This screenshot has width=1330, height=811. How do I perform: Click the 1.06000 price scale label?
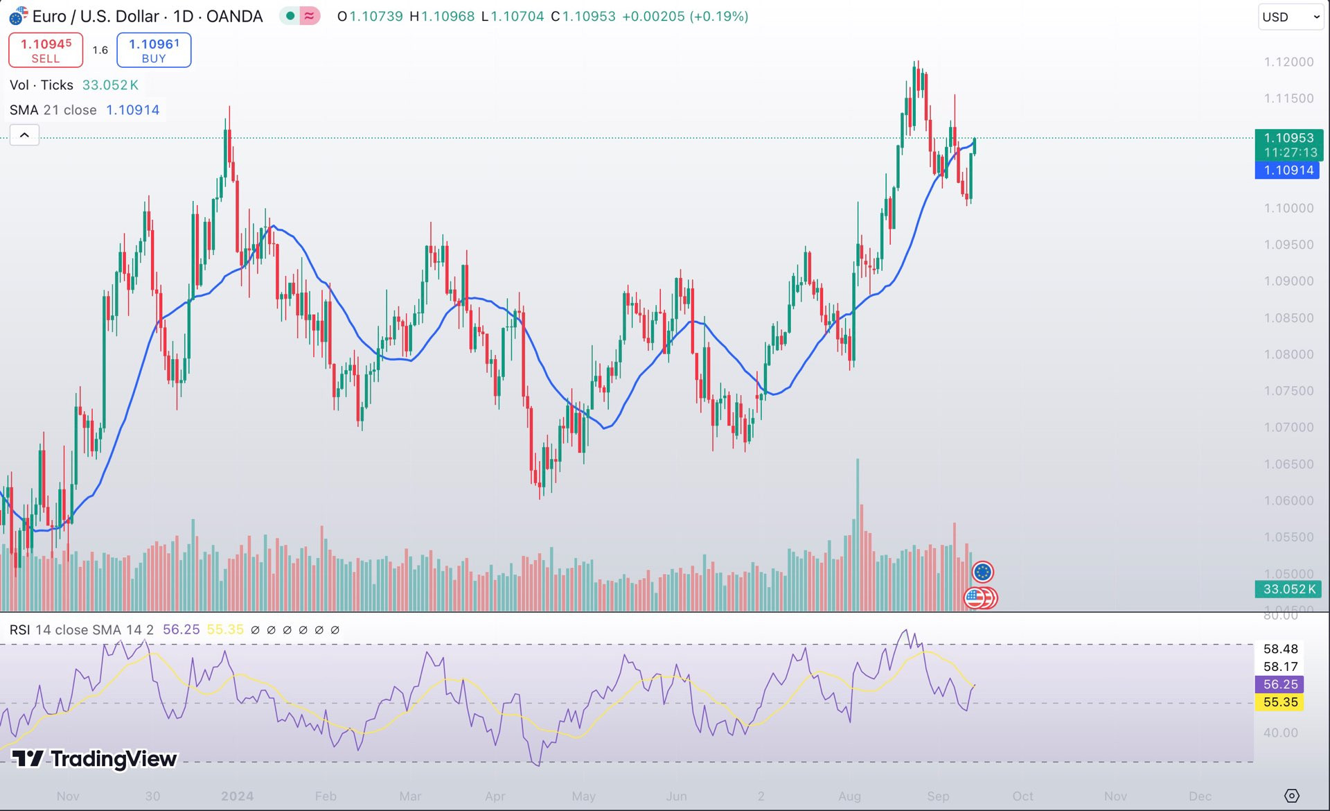coord(1288,500)
